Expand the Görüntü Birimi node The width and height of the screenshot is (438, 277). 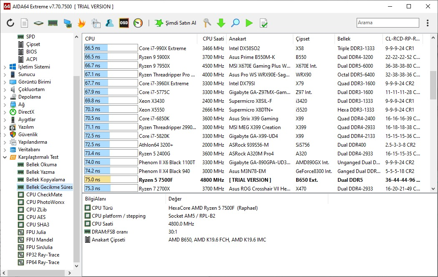tap(5, 82)
